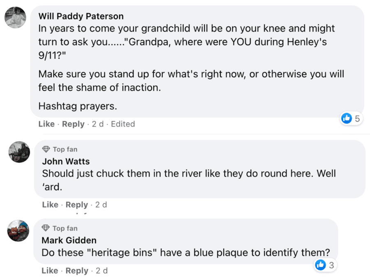The image size is (370, 279).
Task: Open the like reaction count on Will's comment
Action: [351, 119]
